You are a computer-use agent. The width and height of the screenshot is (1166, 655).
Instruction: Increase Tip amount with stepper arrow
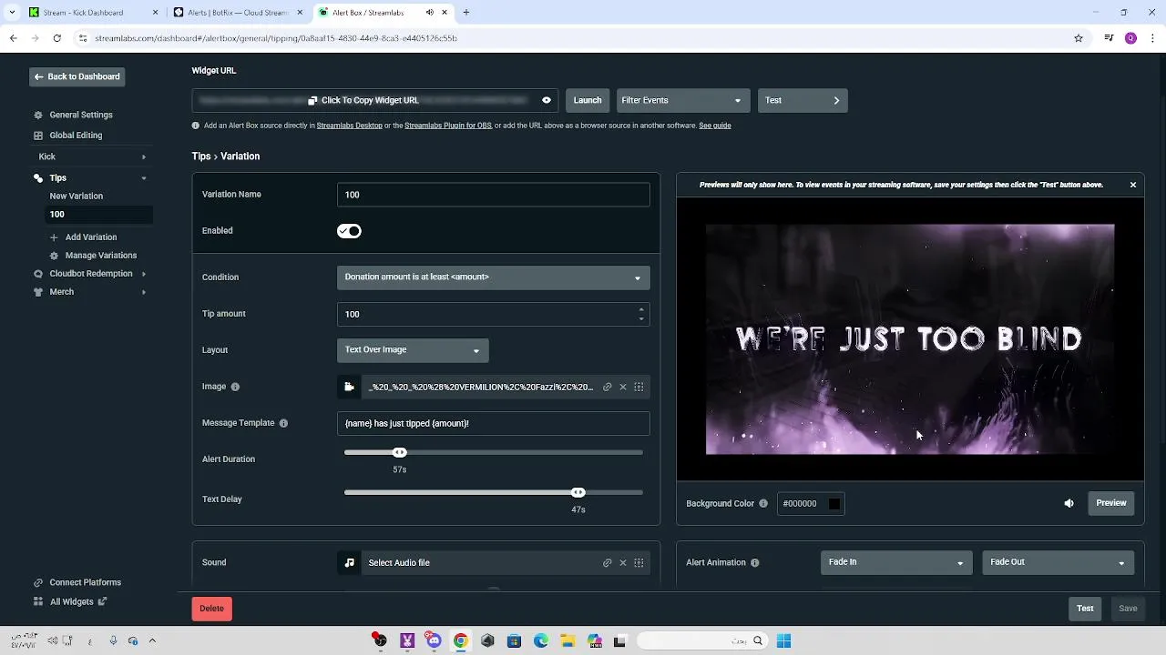coord(641,309)
